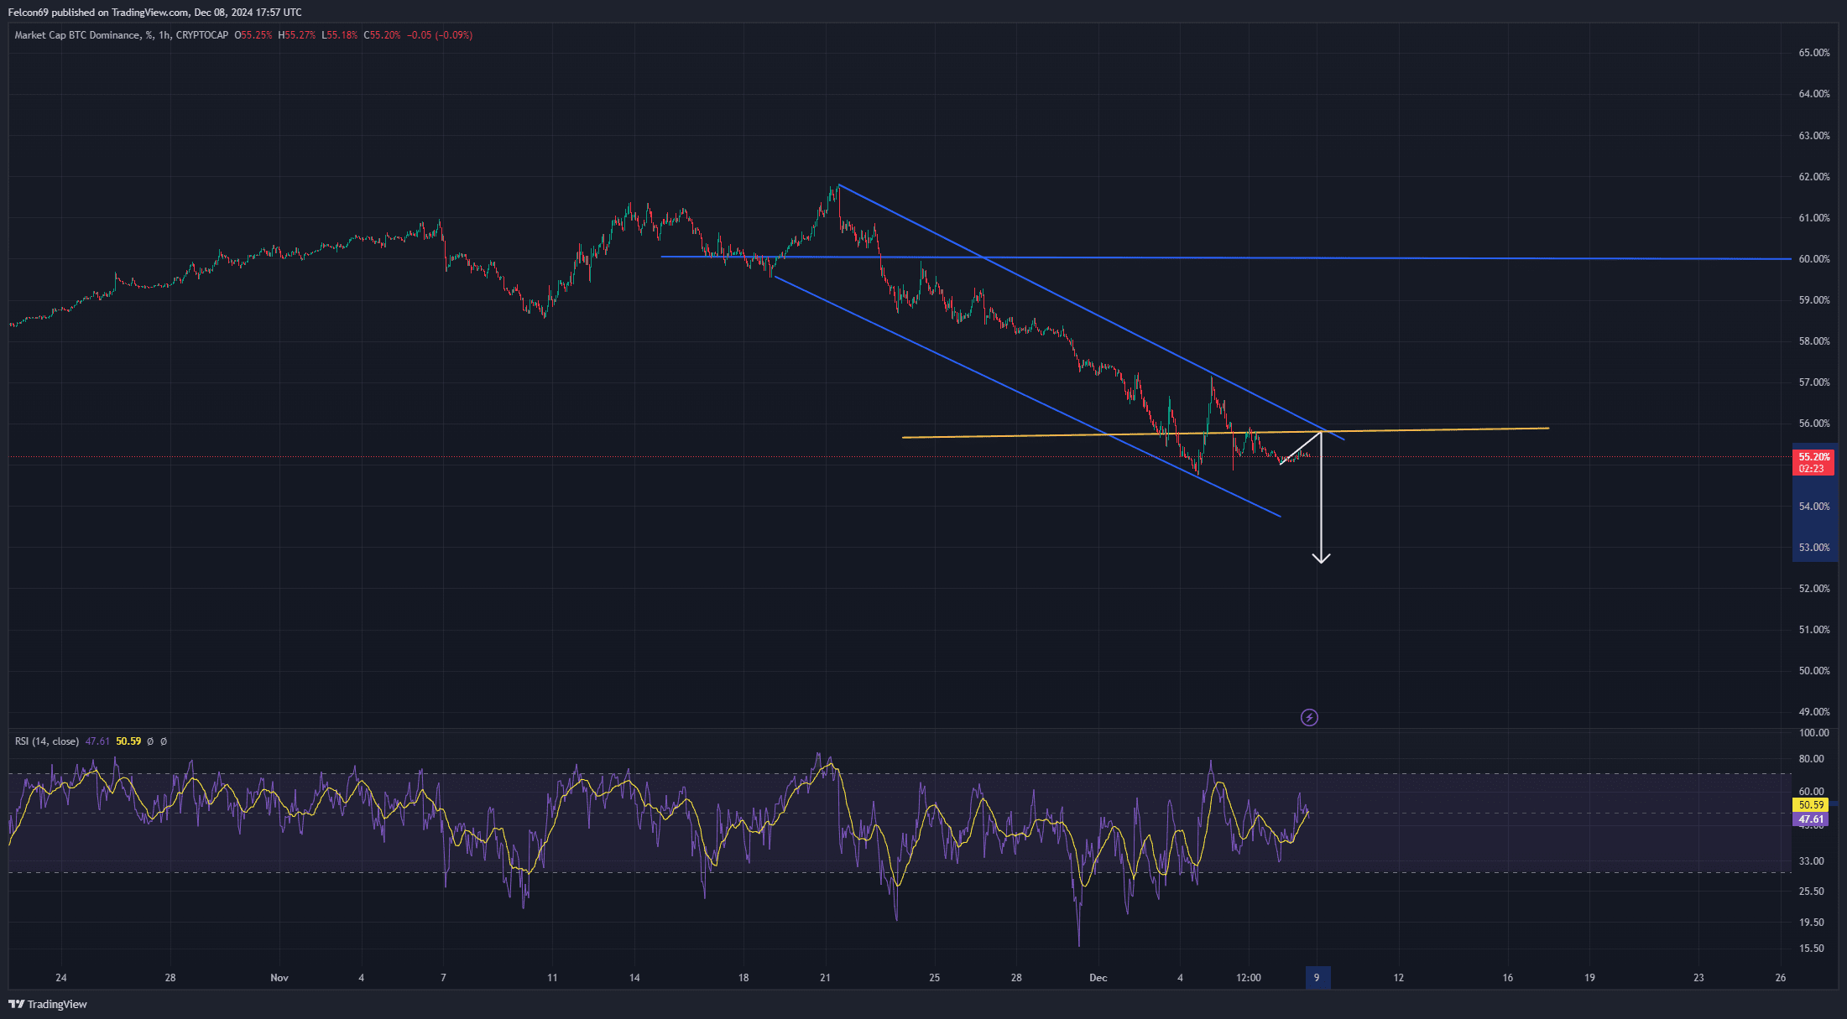Click the yellow RSI value tag 50.59
Screen dimensions: 1847x1019
[1809, 804]
